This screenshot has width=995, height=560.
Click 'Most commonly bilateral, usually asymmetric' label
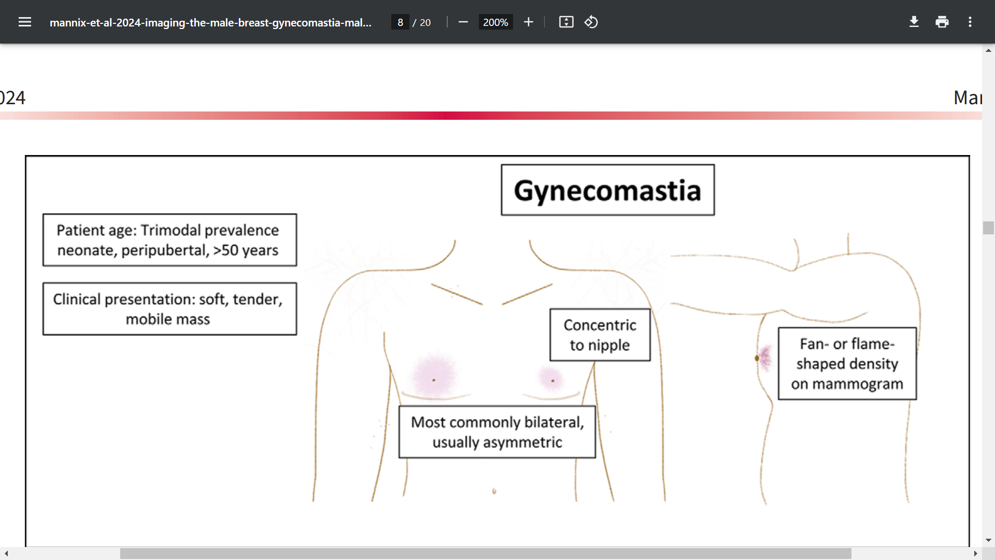497,432
